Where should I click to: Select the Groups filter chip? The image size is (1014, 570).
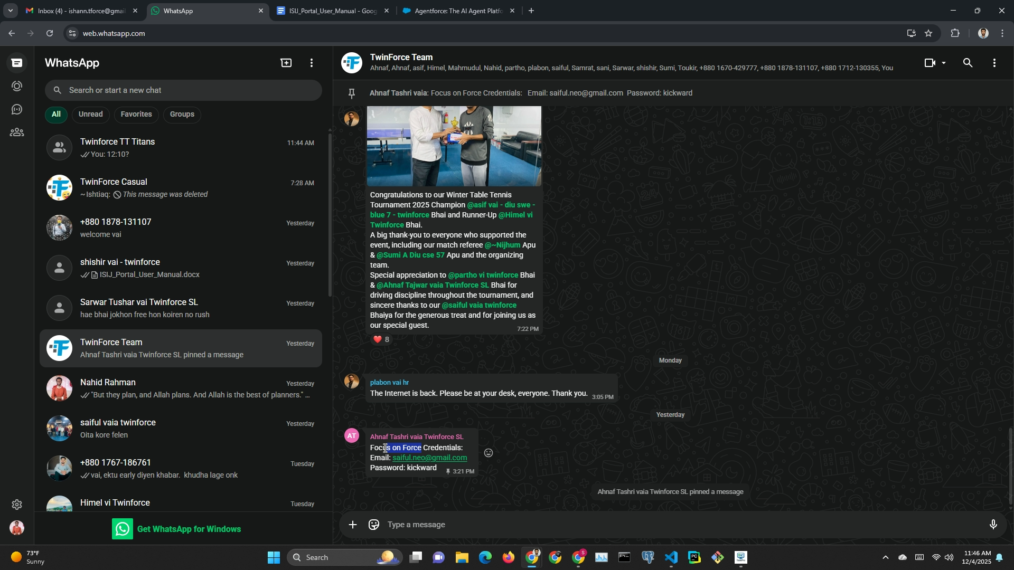[x=182, y=115]
